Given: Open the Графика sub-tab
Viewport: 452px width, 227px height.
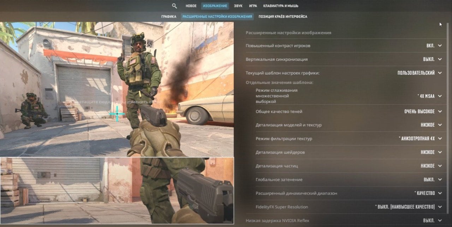Looking at the screenshot, I should click(169, 17).
